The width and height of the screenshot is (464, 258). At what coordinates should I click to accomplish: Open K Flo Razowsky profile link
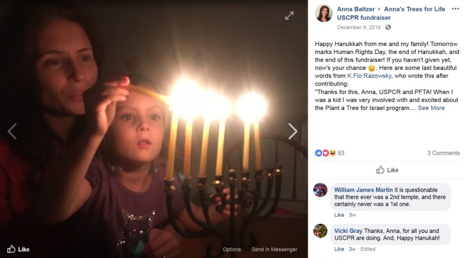(369, 76)
